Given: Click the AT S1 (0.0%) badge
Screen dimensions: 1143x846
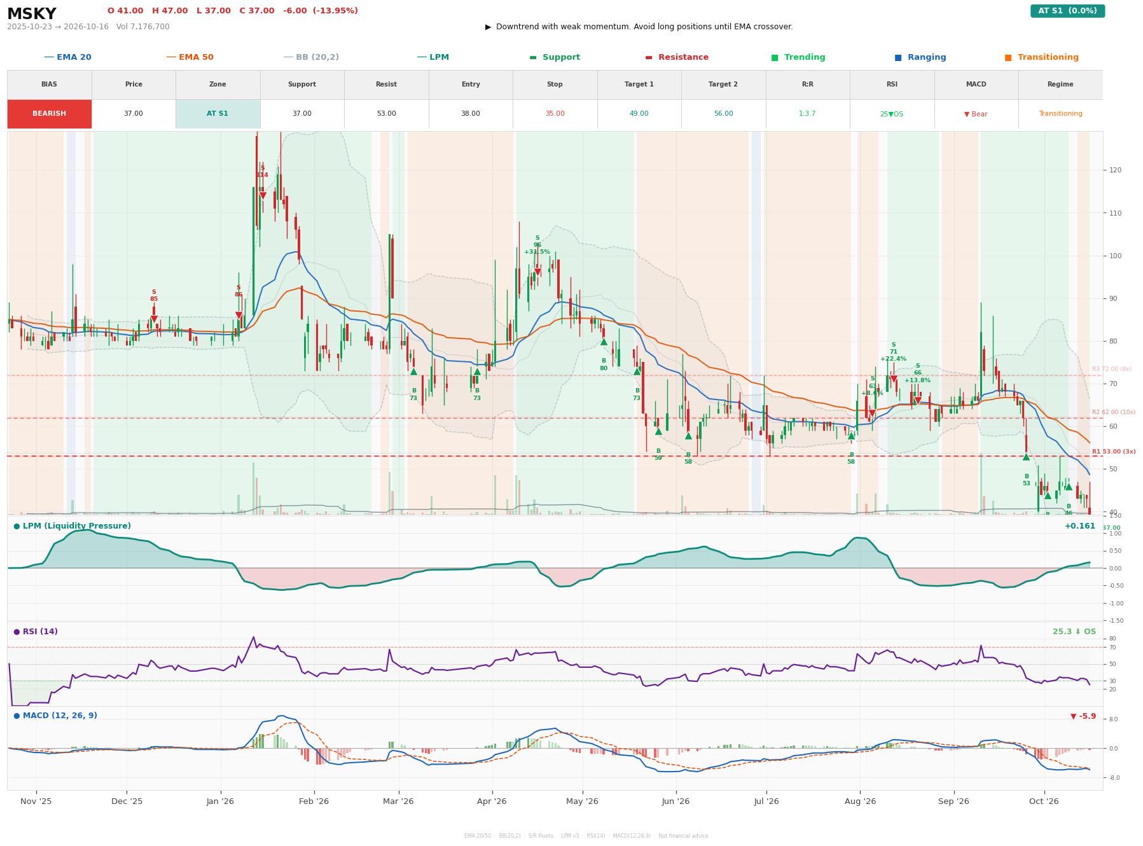Looking at the screenshot, I should (x=1067, y=11).
